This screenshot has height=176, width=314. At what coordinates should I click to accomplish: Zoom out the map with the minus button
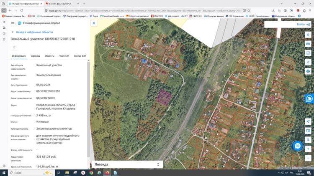(308, 158)
